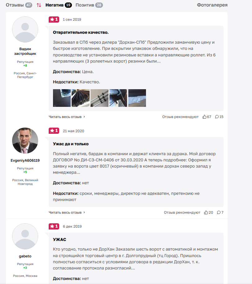Open review titled Отвратительное качество.
The height and width of the screenshot is (284, 252).
(x=81, y=32)
